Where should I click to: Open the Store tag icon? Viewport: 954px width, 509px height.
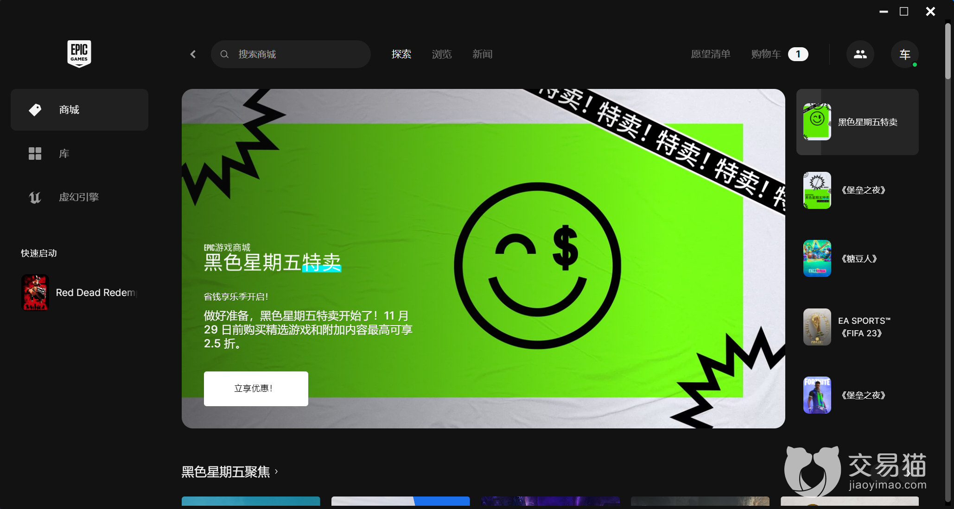tap(35, 110)
